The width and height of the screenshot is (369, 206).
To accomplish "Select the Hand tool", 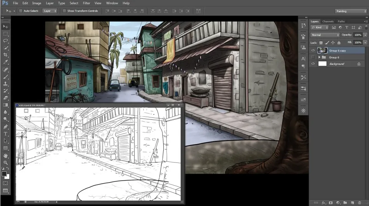I will (x=5, y=156).
